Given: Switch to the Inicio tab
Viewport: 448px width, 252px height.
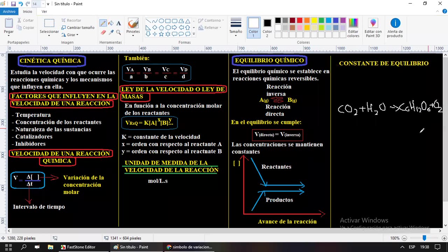Looking at the screenshot, I should tap(28, 12).
